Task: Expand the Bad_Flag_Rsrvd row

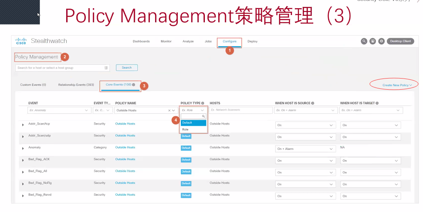Action: point(23,196)
